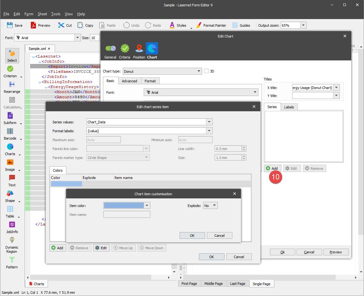Select the Dynamic Region tool
Viewport: 364px width, 296px height.
pyautogui.click(x=12, y=245)
